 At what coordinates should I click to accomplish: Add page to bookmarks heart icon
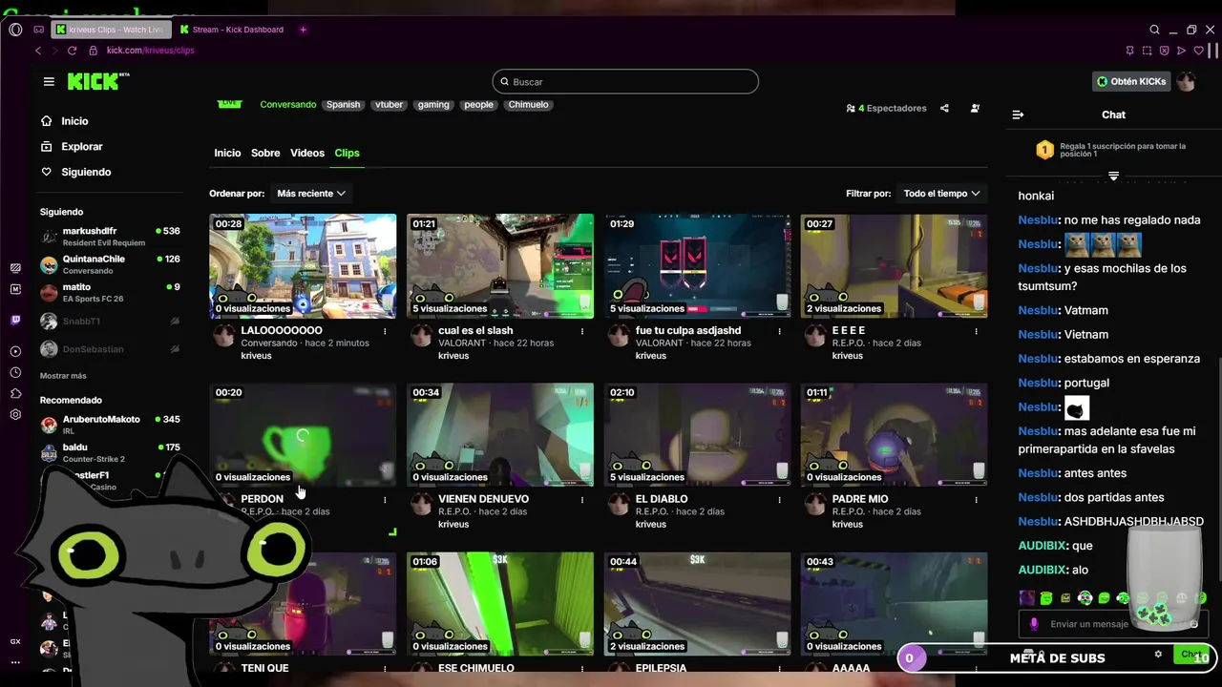point(1198,51)
